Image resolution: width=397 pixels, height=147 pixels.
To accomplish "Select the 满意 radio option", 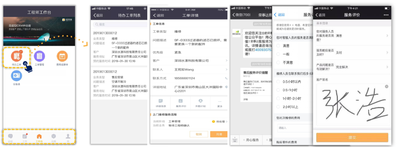I will click(278, 46).
